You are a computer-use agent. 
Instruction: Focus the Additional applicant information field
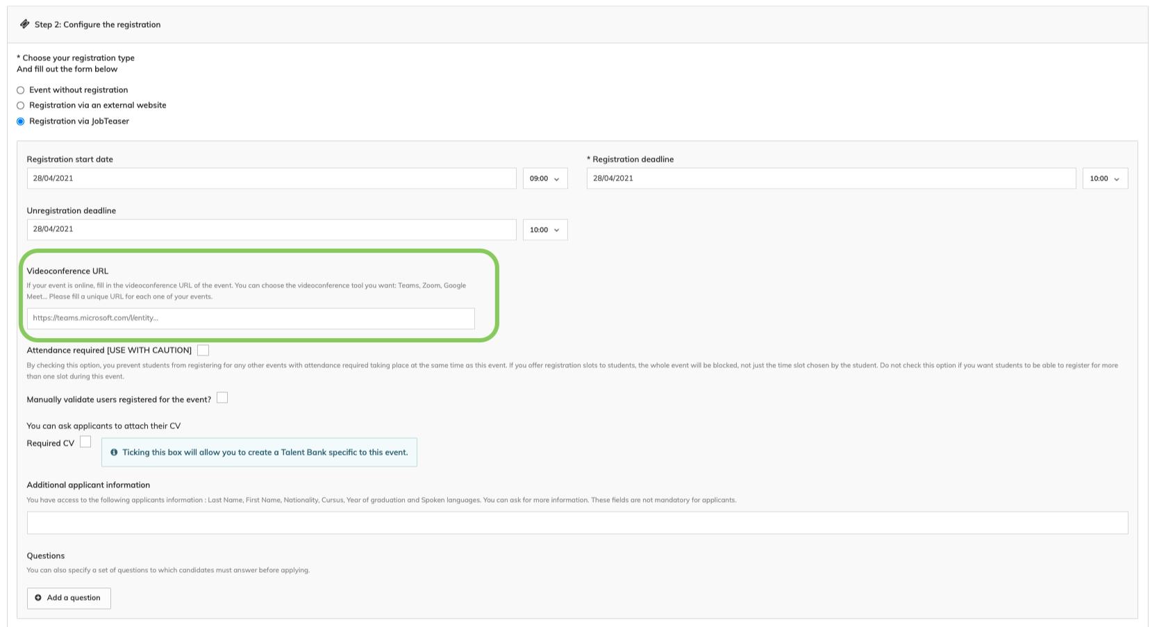(x=576, y=523)
